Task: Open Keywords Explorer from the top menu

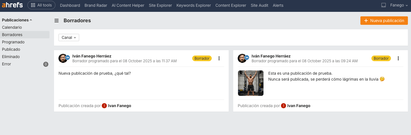Action: point(194,5)
